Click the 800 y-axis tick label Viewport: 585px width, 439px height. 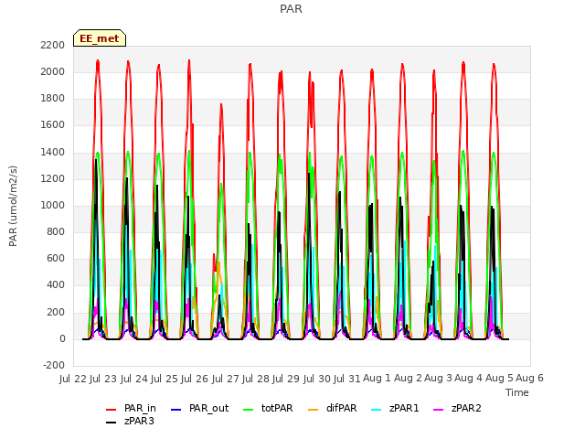point(56,231)
